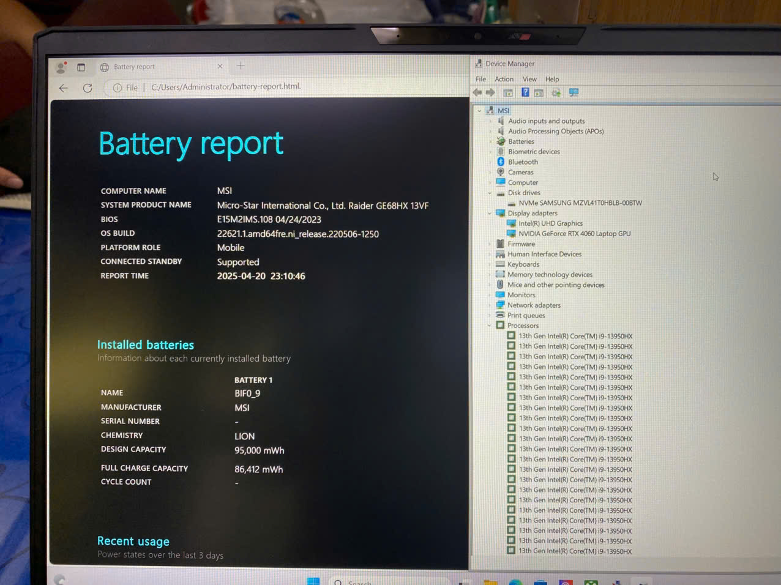This screenshot has height=585, width=781.
Task: Toggle the console tree toolbar icon
Action: pyautogui.click(x=508, y=92)
